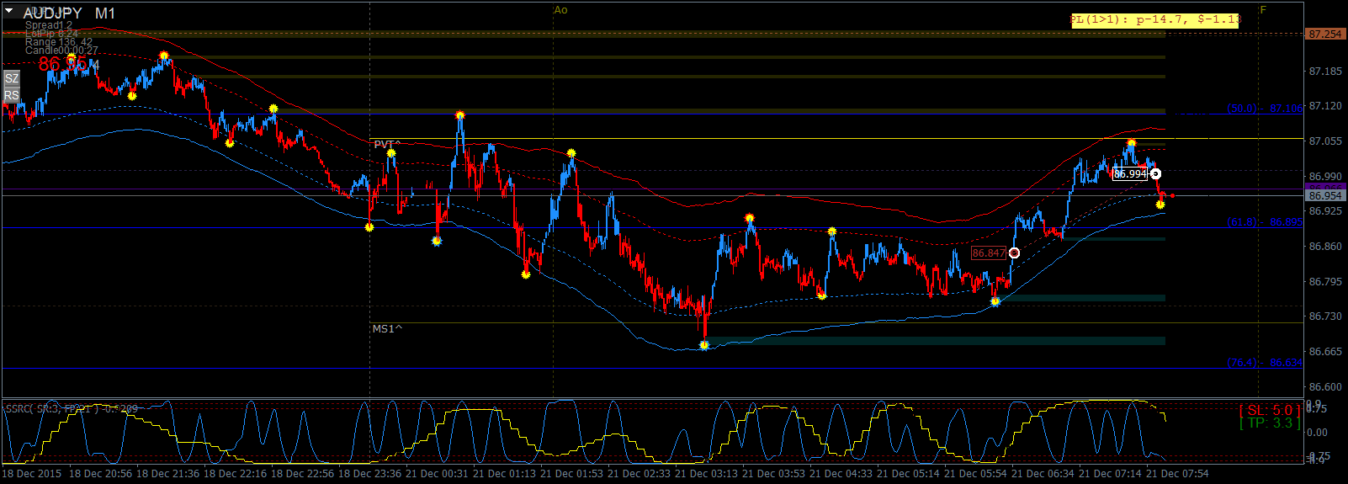The width and height of the screenshot is (1348, 484).
Task: Click the 87.055 price scale value
Action: point(1325,141)
